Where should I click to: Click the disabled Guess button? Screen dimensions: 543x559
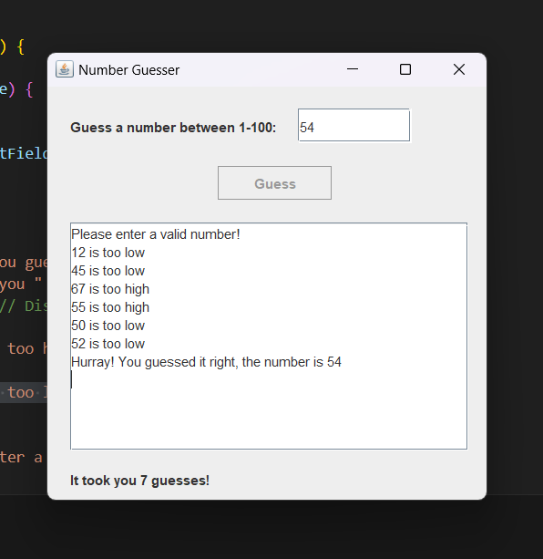[274, 183]
